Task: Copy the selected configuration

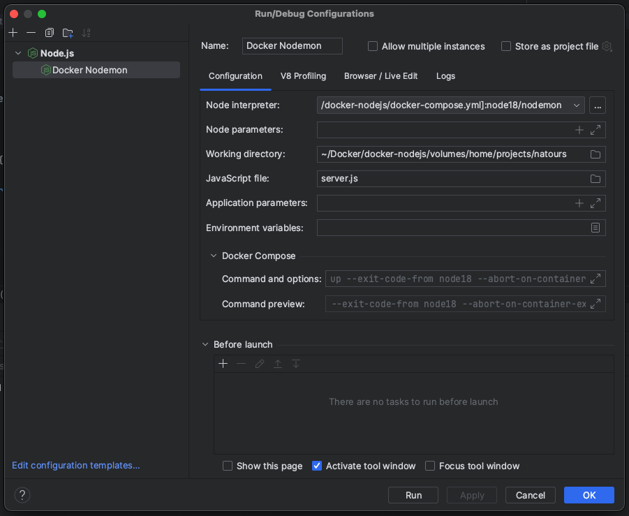Action: (x=50, y=33)
